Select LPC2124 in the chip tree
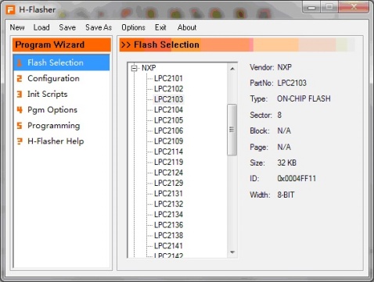This screenshot has height=282, width=374. [168, 173]
